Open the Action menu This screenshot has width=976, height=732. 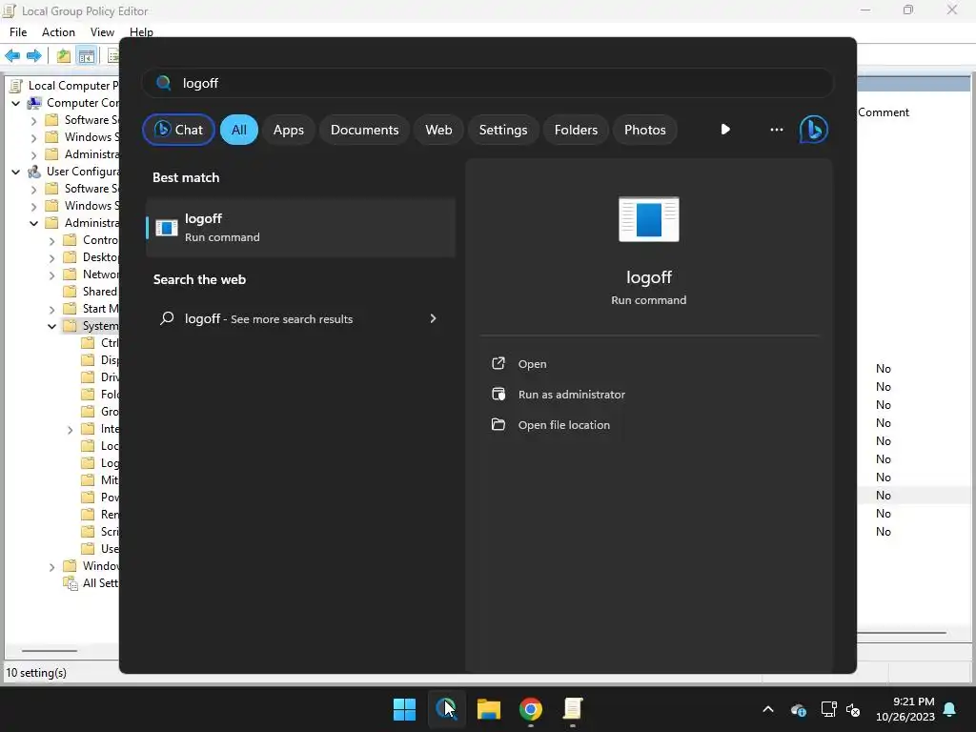58,32
